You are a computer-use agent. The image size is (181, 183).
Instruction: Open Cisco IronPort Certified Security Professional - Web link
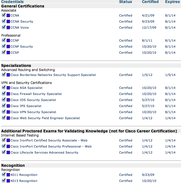pyautogui.click(x=51, y=146)
